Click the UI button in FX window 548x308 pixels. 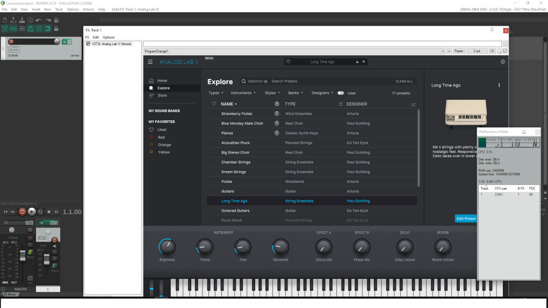(x=492, y=52)
